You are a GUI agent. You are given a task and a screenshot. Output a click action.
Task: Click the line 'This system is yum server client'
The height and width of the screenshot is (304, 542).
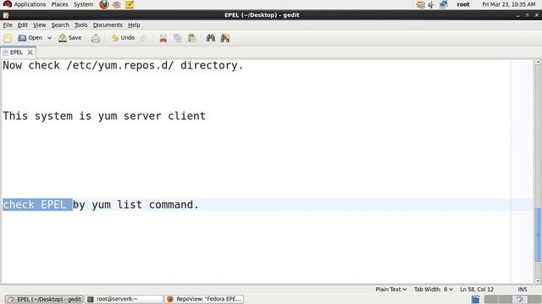click(104, 116)
